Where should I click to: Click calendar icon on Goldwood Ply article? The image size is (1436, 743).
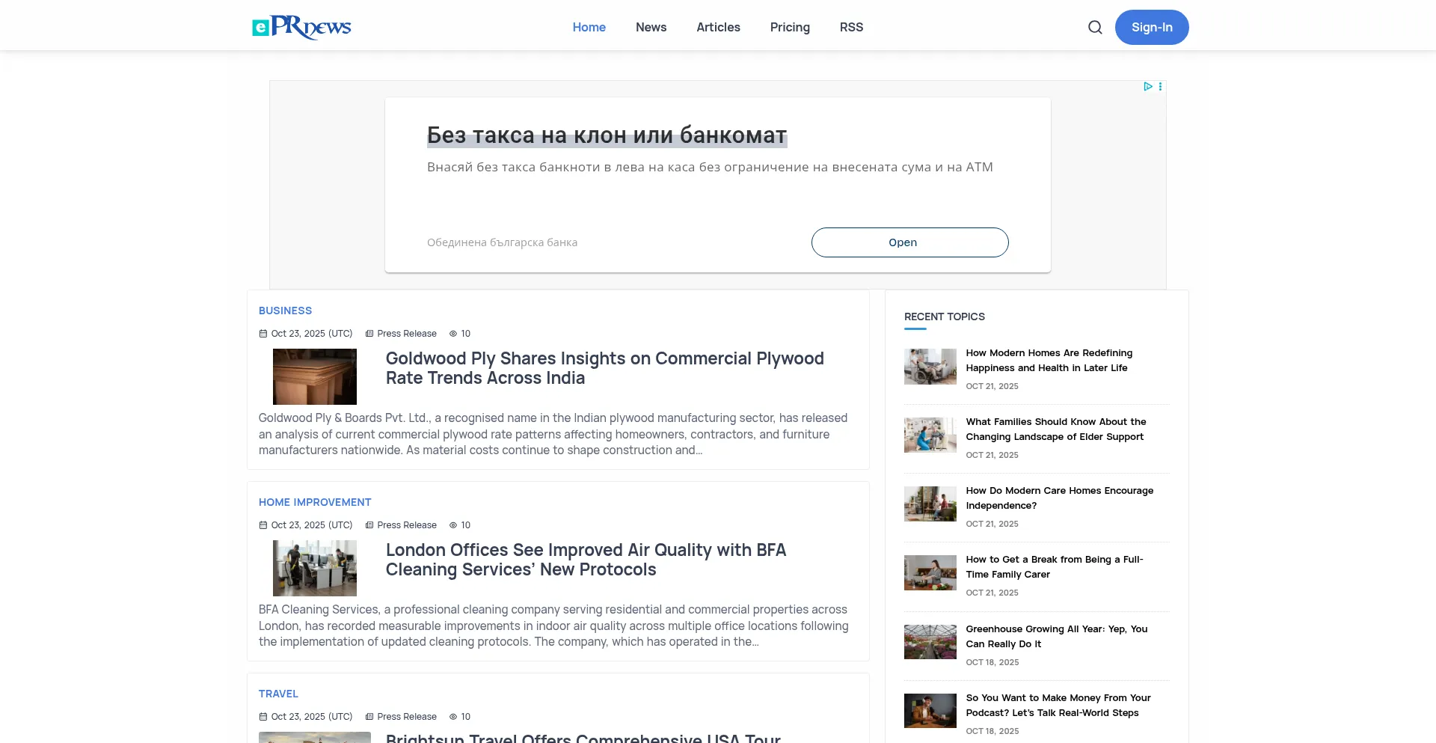[x=263, y=334]
